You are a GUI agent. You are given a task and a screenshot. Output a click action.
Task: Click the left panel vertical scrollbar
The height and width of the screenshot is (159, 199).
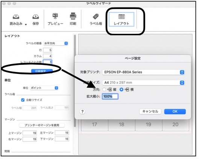tap(75, 81)
